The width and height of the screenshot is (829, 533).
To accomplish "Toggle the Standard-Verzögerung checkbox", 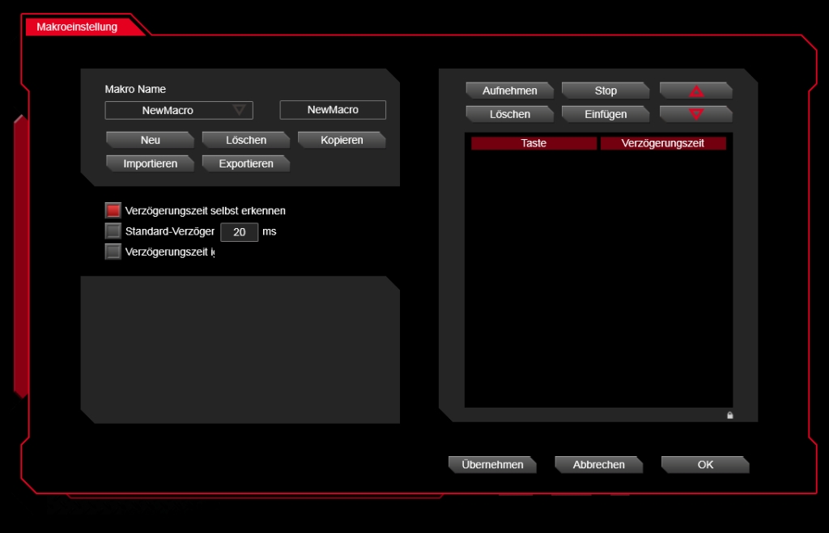I will click(113, 231).
